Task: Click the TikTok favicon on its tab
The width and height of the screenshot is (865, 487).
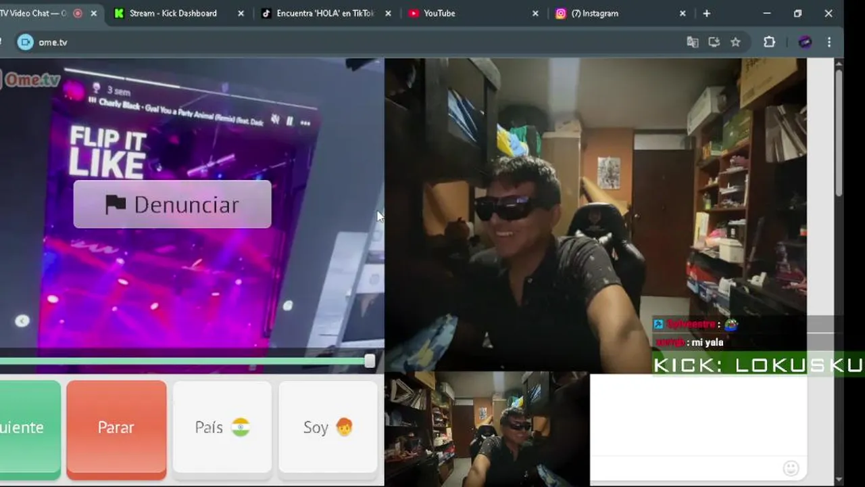Action: pos(266,14)
